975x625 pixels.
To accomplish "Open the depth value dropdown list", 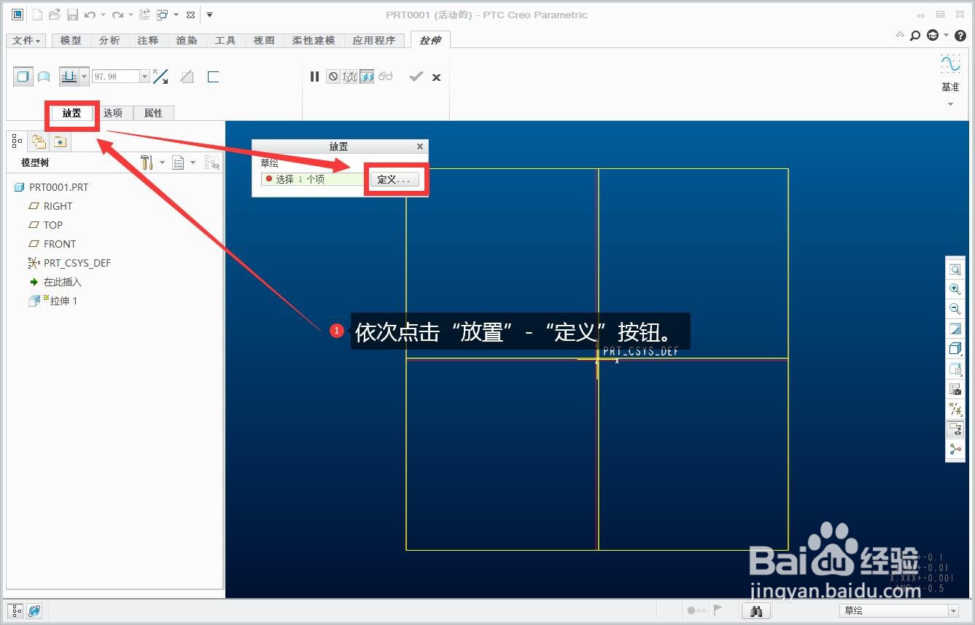I will (144, 76).
